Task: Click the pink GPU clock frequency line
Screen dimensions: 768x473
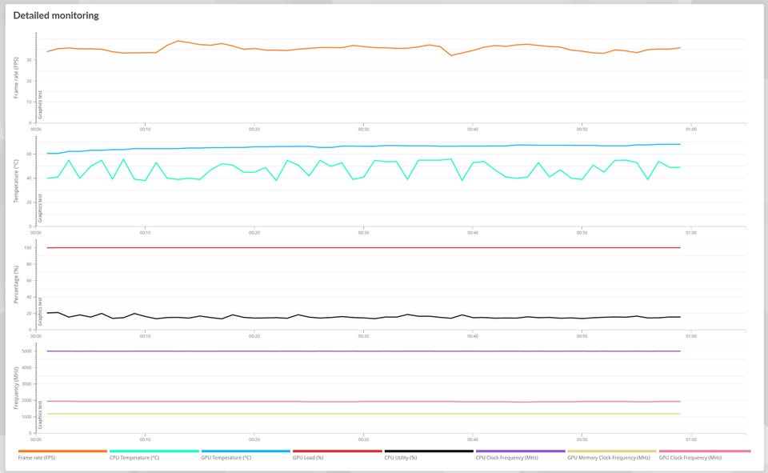Action: (363, 402)
